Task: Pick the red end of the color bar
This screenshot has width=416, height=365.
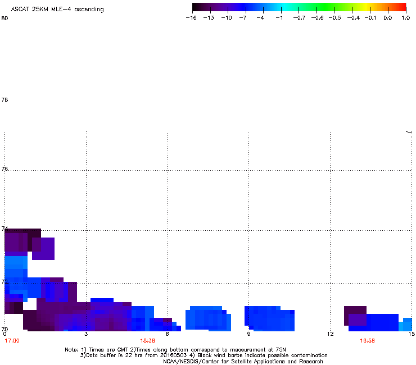Action: click(x=402, y=7)
